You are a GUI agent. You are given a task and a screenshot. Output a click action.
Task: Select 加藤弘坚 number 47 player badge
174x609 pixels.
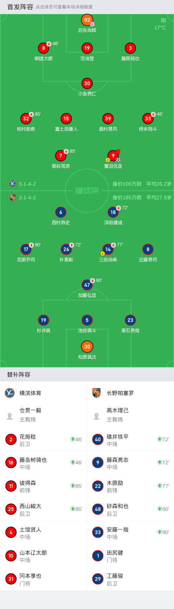tap(87, 285)
